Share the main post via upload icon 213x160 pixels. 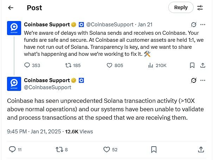pyautogui.click(x=201, y=149)
